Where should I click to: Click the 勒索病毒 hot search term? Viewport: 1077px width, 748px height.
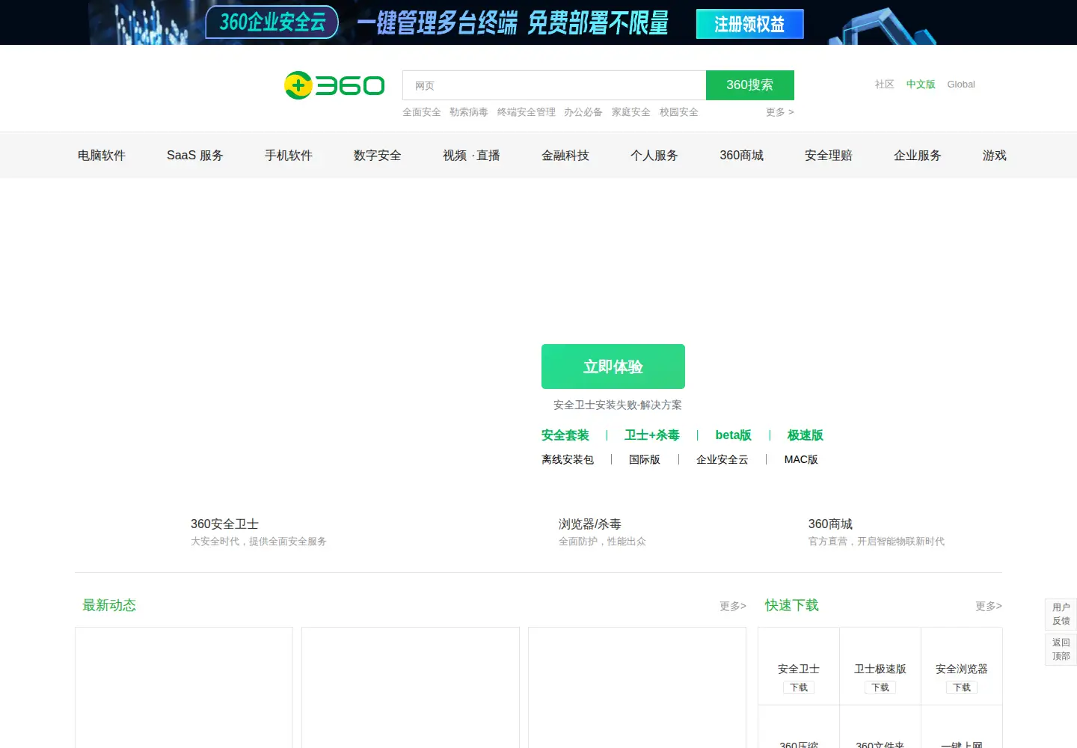tap(469, 112)
